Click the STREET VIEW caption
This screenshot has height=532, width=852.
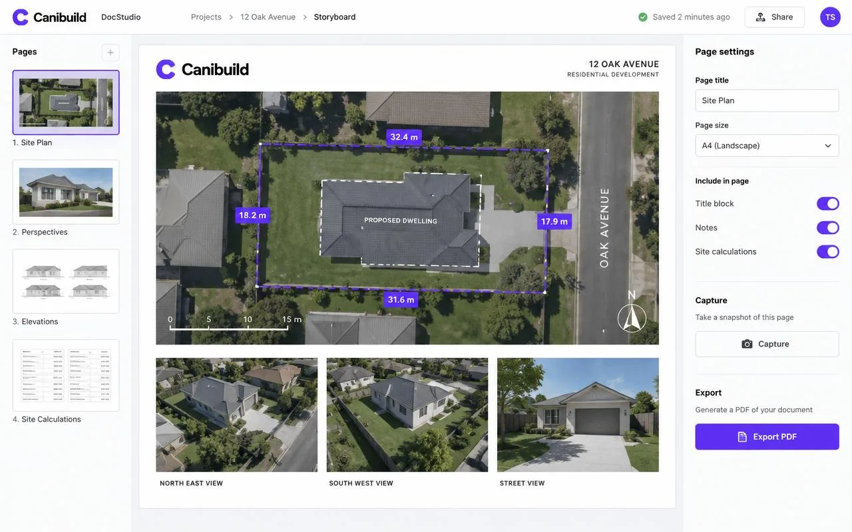coord(522,483)
